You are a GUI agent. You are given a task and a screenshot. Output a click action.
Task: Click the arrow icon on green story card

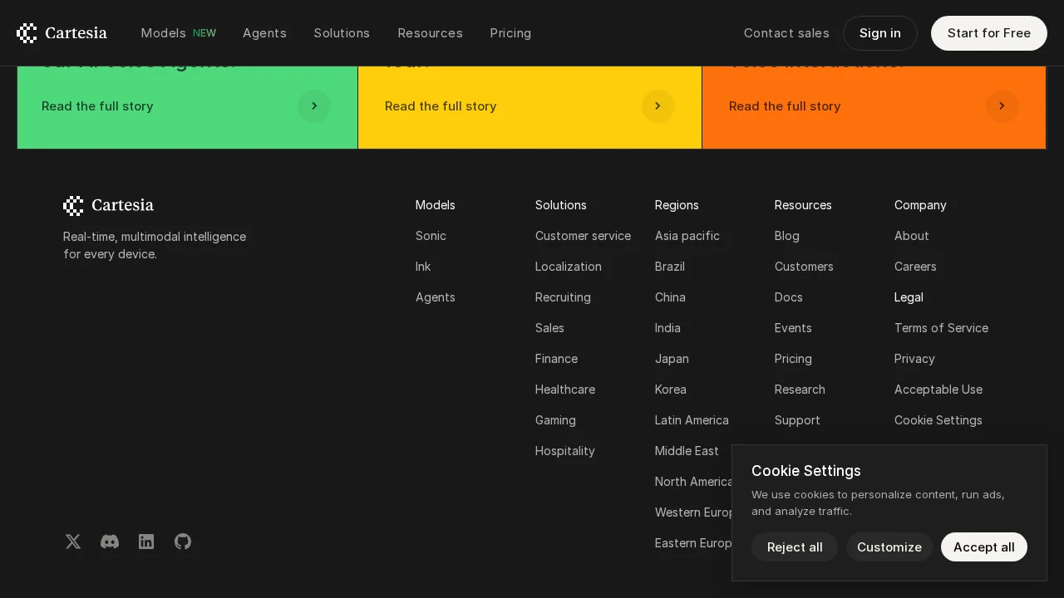coord(314,106)
